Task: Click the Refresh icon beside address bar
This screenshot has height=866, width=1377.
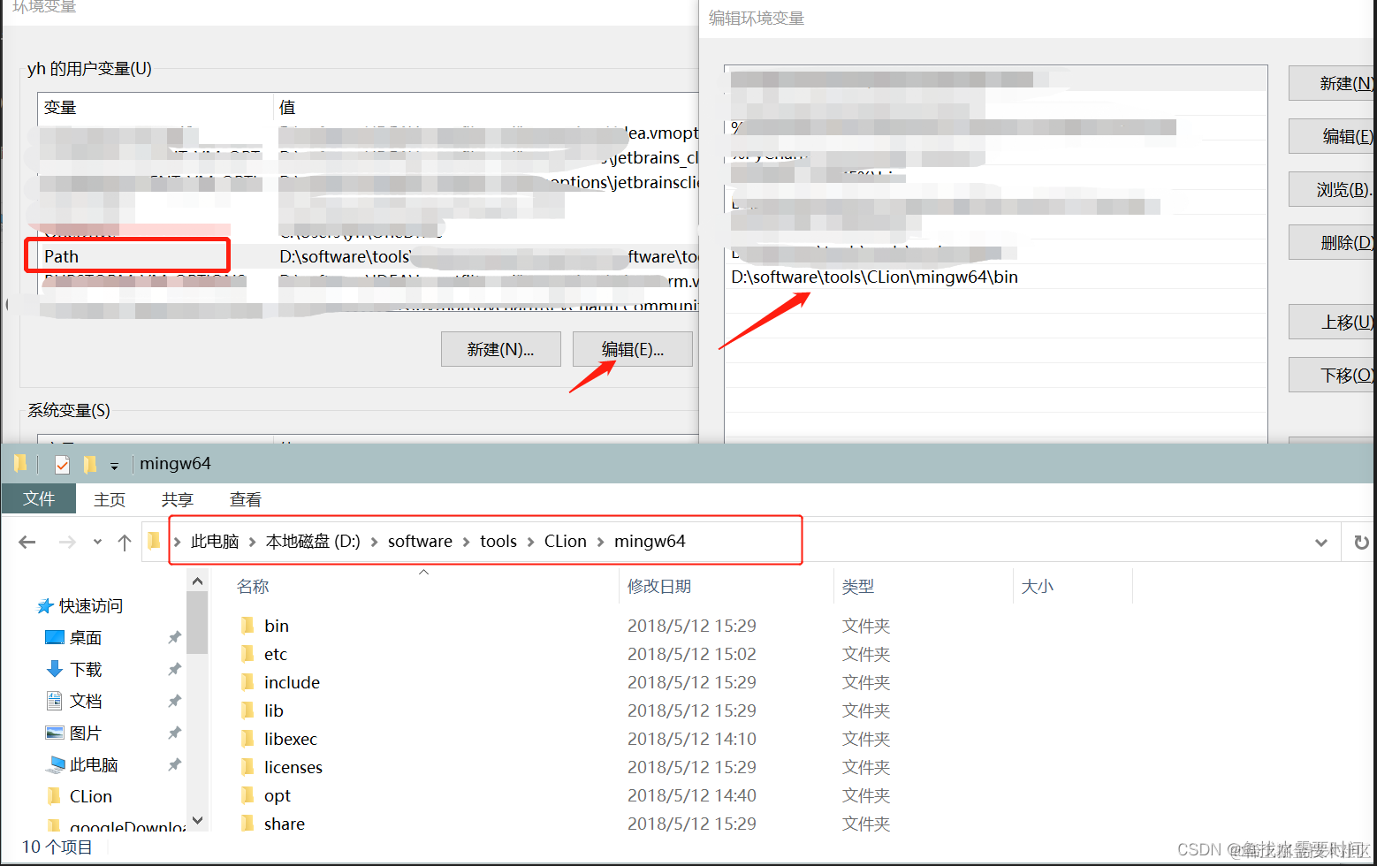Action: 1361,542
